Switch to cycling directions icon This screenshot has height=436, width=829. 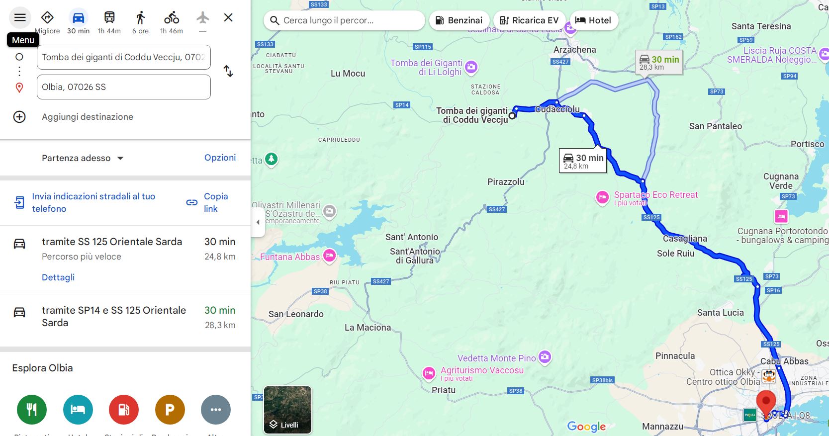tap(172, 22)
